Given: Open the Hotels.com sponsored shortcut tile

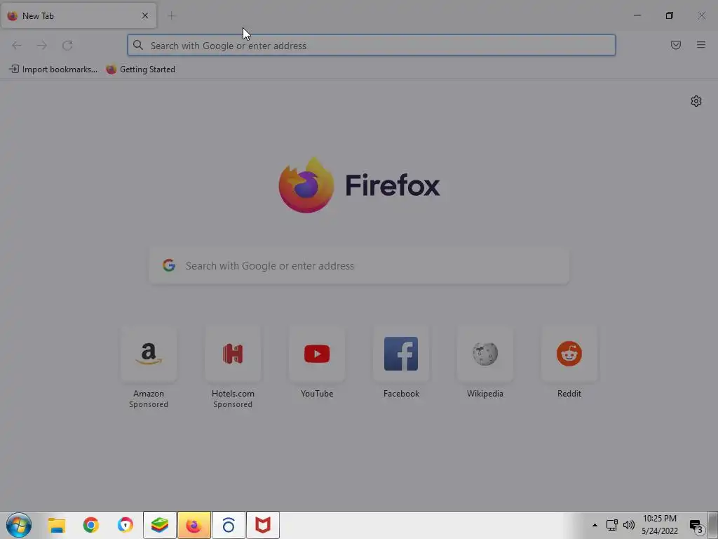Looking at the screenshot, I should [x=233, y=354].
